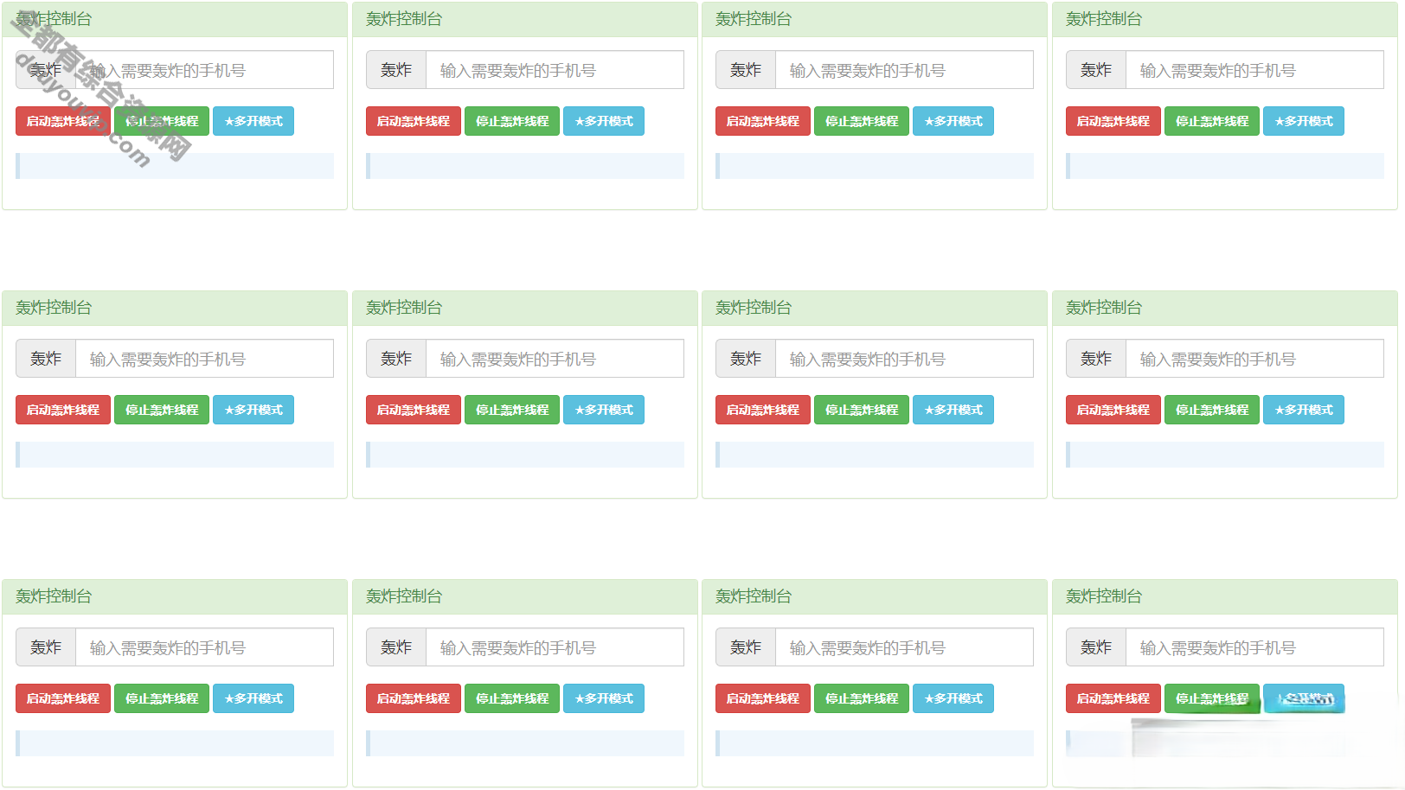Click 轰炸 addon label in row 1, column 2 panel

pyautogui.click(x=396, y=70)
